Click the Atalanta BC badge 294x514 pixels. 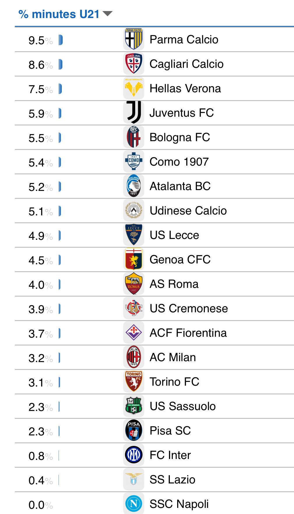(x=133, y=186)
